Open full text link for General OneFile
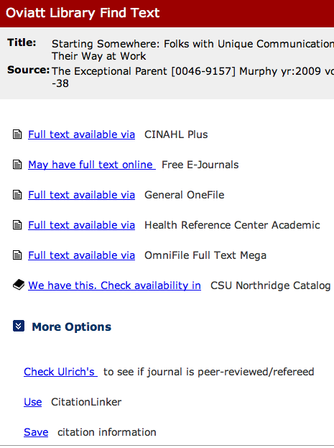 point(81,195)
